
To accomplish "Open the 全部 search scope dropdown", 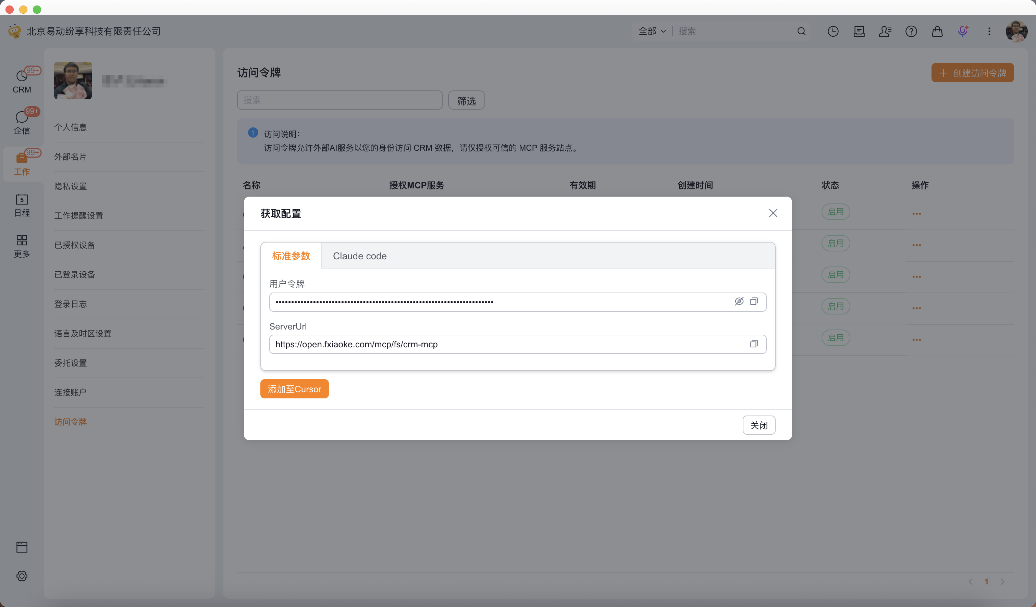I will pyautogui.click(x=652, y=31).
